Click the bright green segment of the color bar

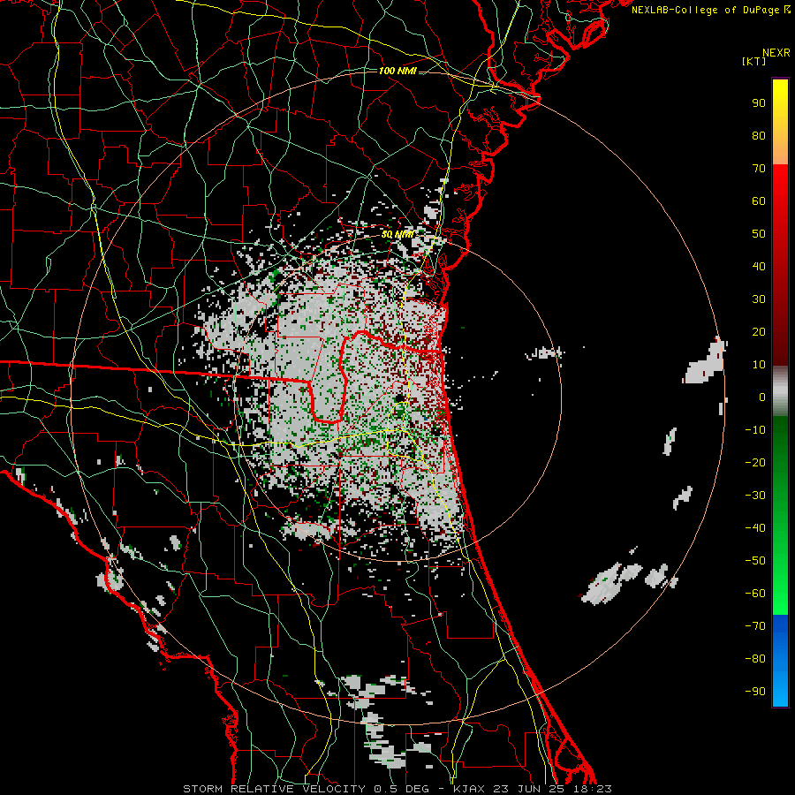tap(780, 515)
